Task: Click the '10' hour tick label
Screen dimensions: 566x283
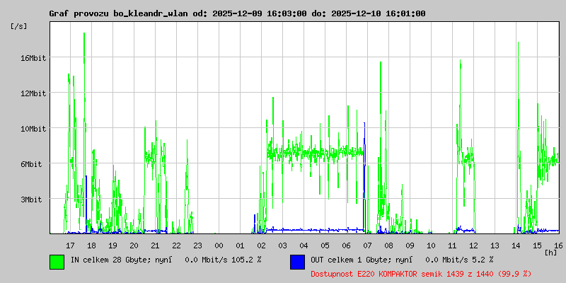Action: click(432, 246)
